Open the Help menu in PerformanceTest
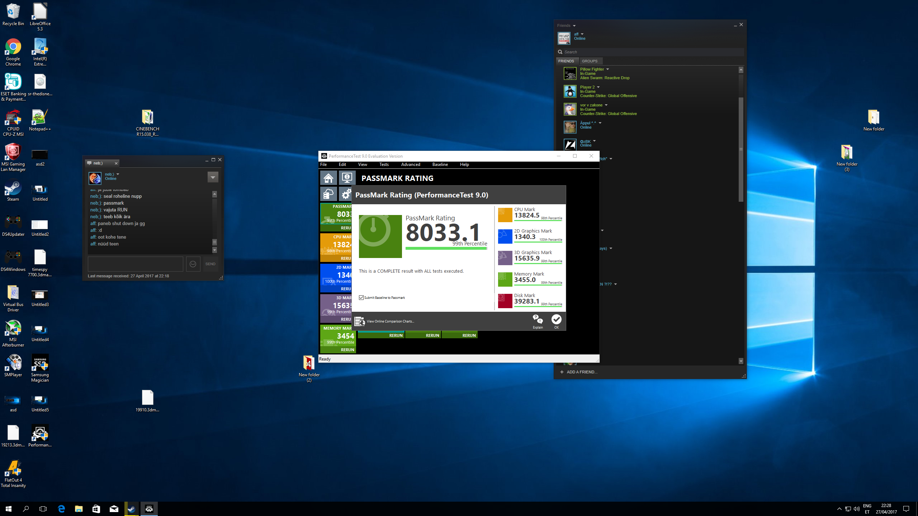 464,164
